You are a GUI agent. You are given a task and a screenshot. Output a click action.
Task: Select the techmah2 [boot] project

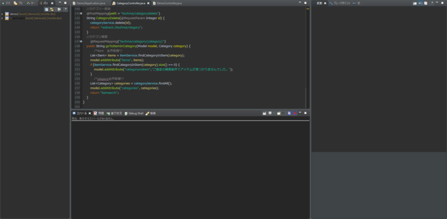[34, 18]
